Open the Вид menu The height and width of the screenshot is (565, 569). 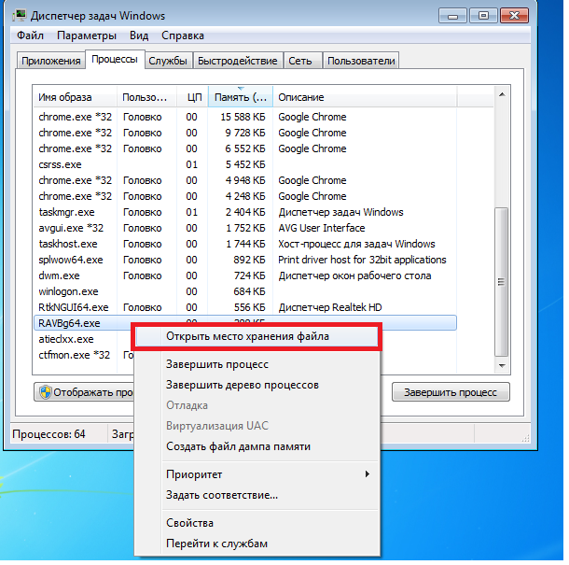[x=139, y=35]
